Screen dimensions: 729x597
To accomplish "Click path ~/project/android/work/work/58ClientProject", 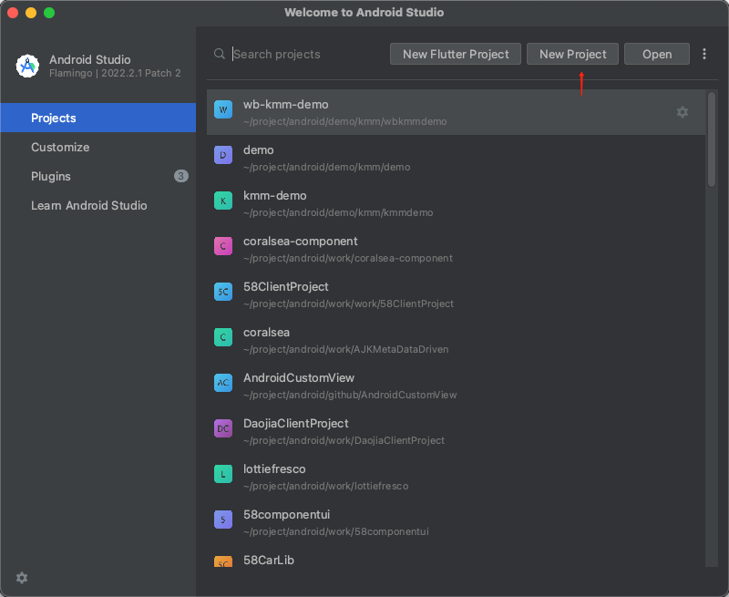I will [349, 304].
